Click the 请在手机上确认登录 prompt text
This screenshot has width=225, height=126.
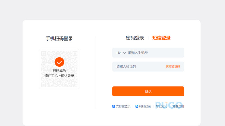[59, 76]
